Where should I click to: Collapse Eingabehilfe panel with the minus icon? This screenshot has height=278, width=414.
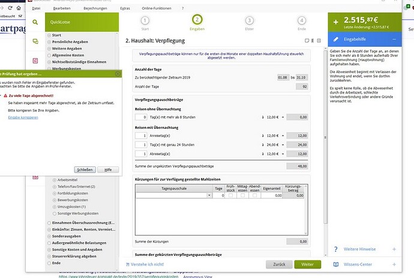point(394,40)
